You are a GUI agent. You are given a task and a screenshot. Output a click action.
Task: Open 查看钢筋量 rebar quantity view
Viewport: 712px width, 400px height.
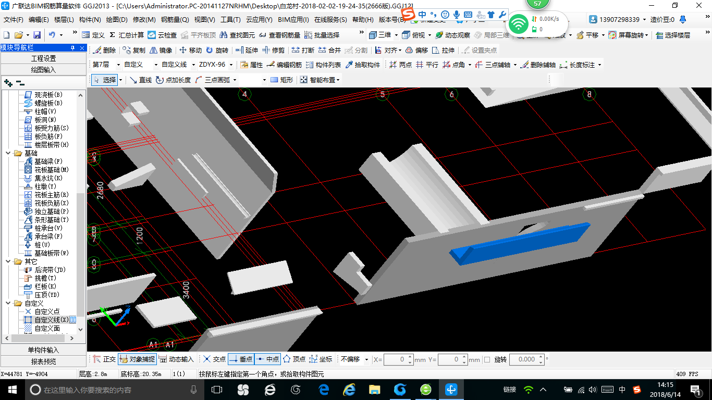point(279,35)
